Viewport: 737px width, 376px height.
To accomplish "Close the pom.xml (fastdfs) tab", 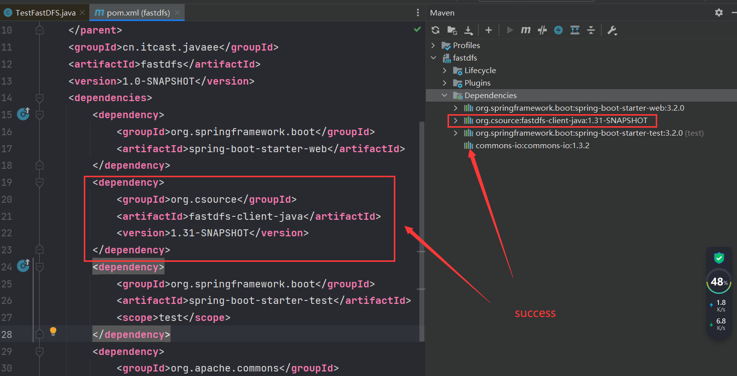I will click(178, 13).
